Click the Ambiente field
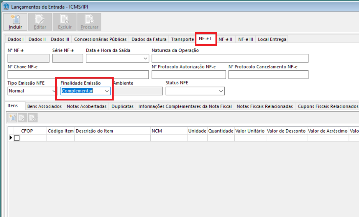This screenshot has height=217, width=359. click(138, 91)
